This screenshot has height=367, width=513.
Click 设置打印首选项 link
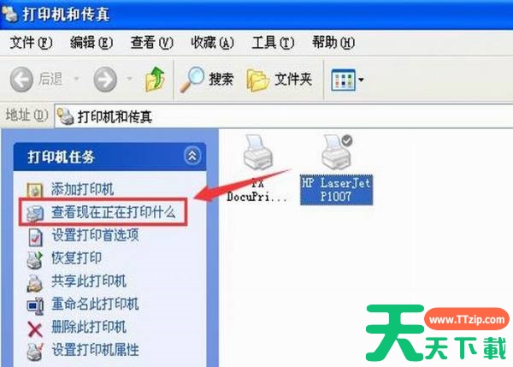(x=95, y=235)
